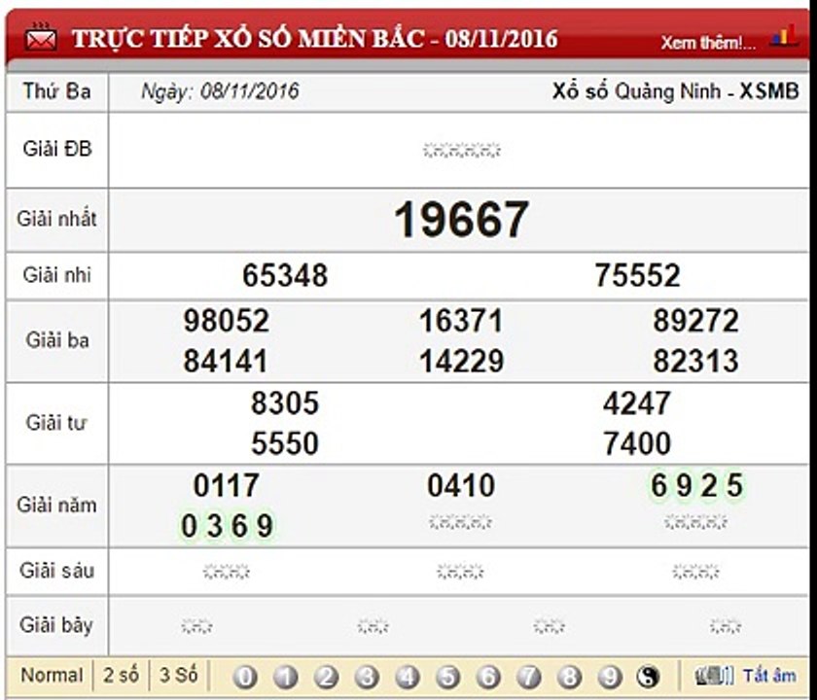Click the Giải ba row label

coord(57,340)
